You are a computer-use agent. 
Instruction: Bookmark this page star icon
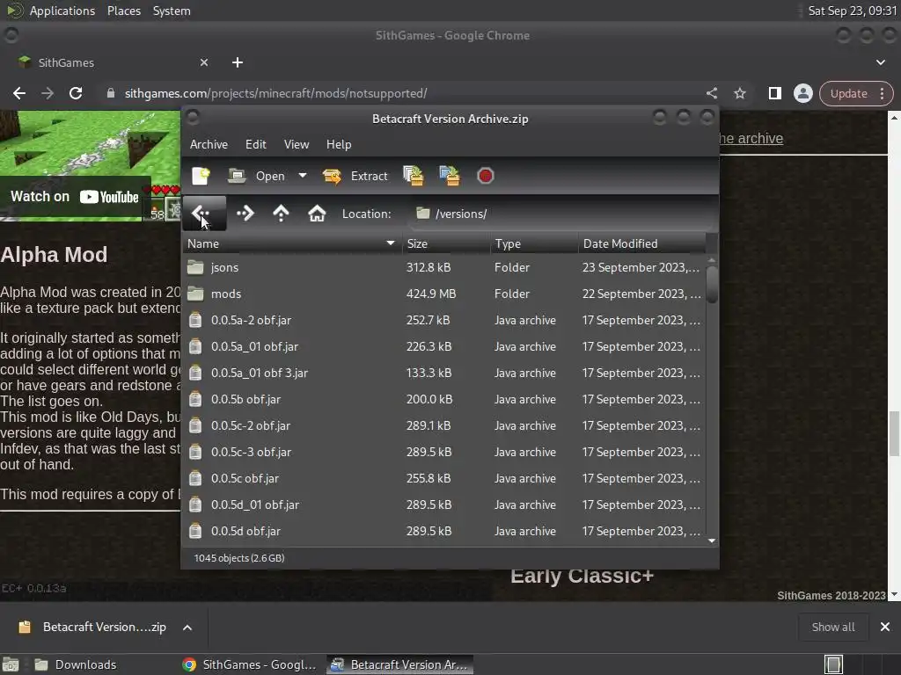pos(739,93)
